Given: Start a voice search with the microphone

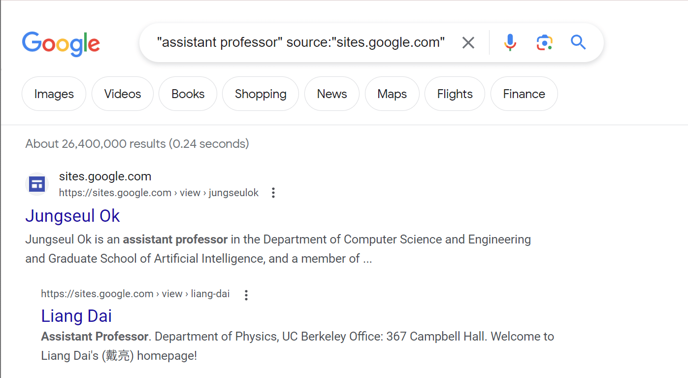Looking at the screenshot, I should (510, 42).
